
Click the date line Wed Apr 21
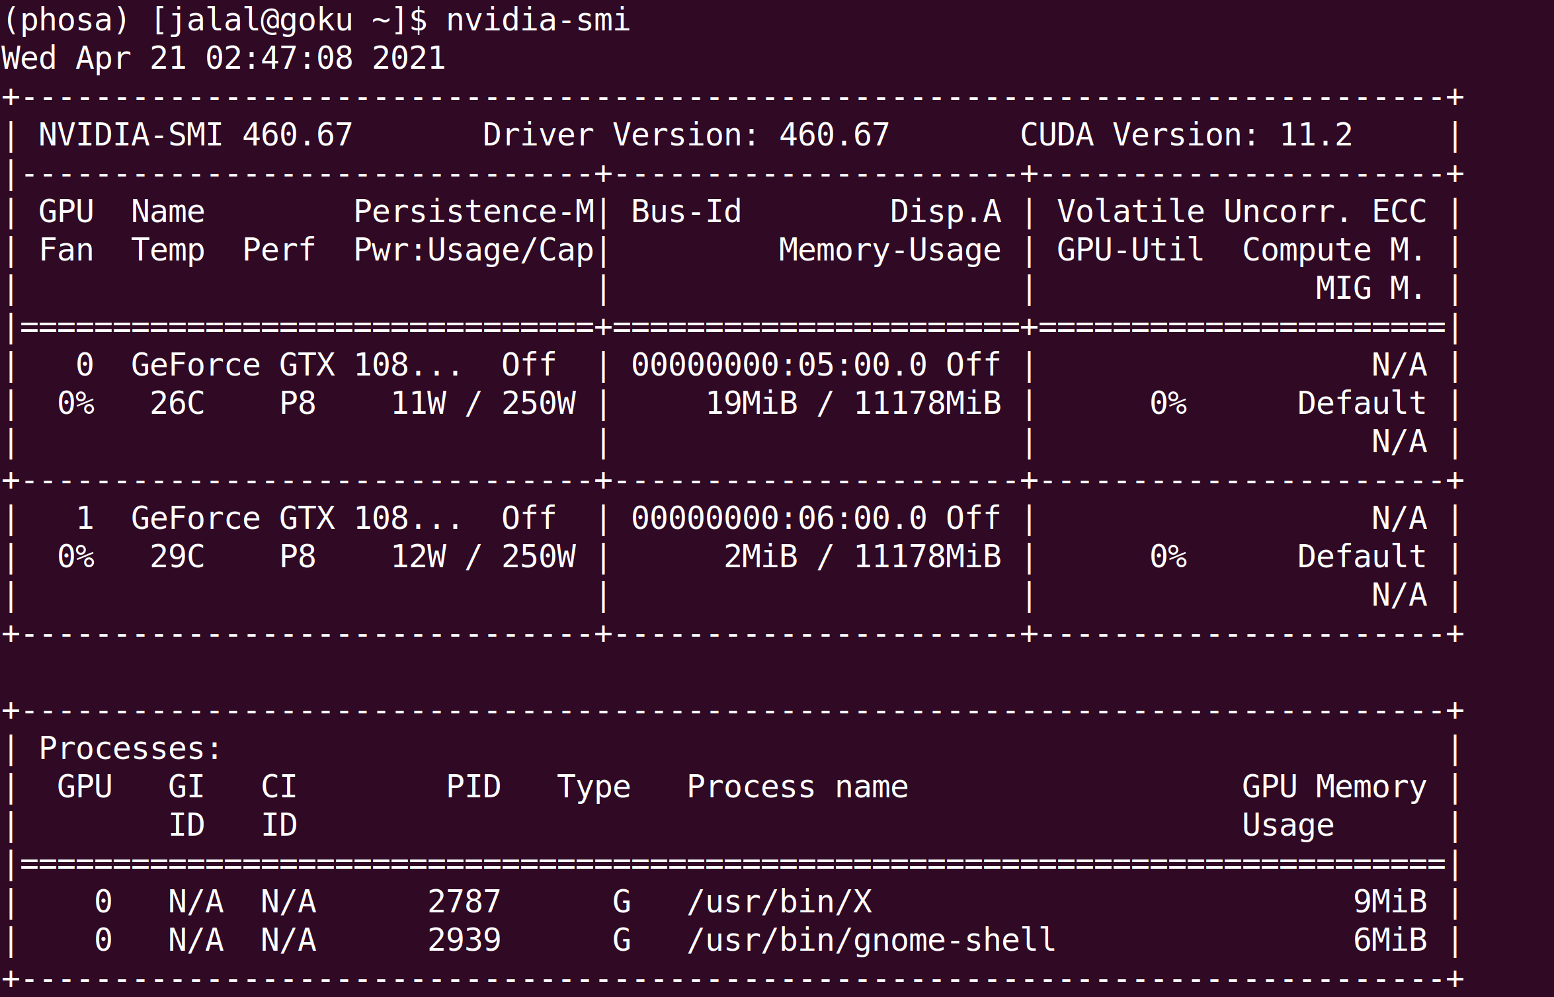point(224,58)
